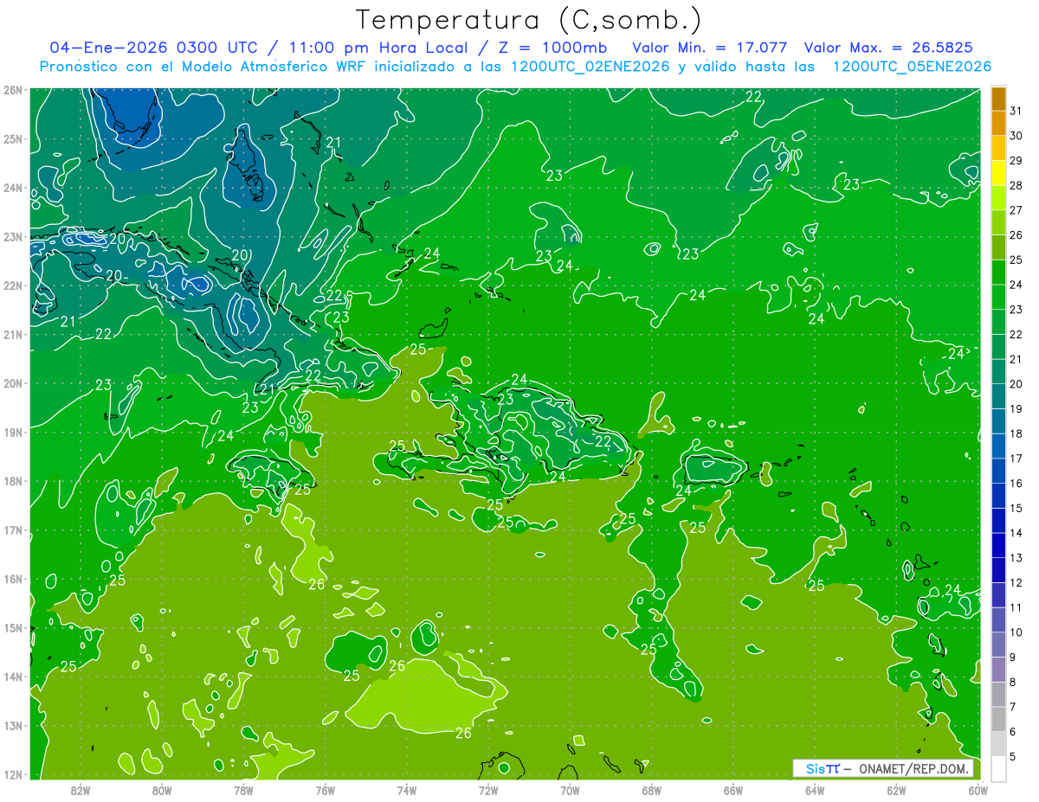Screen dimensions: 1039x802
Task: Click the '64W' longitude label
Action: [x=815, y=790]
